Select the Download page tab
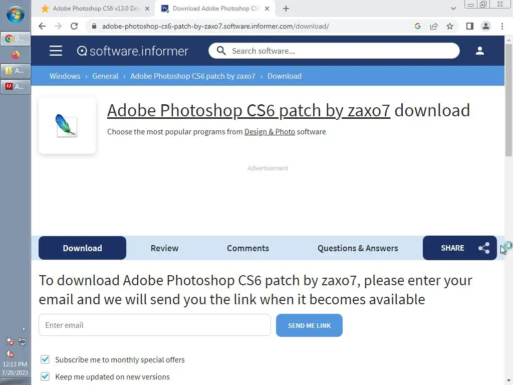This screenshot has height=385, width=513. pos(83,248)
